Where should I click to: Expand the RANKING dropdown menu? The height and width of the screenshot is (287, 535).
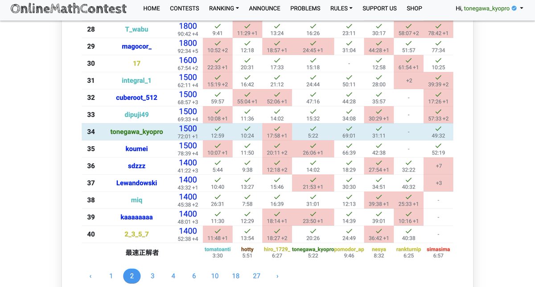pyautogui.click(x=224, y=8)
